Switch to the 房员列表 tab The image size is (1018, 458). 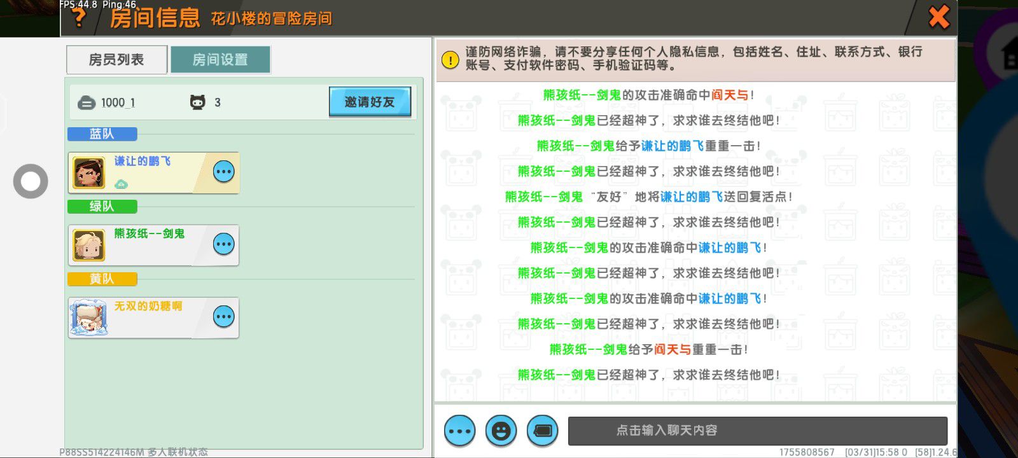coord(116,60)
